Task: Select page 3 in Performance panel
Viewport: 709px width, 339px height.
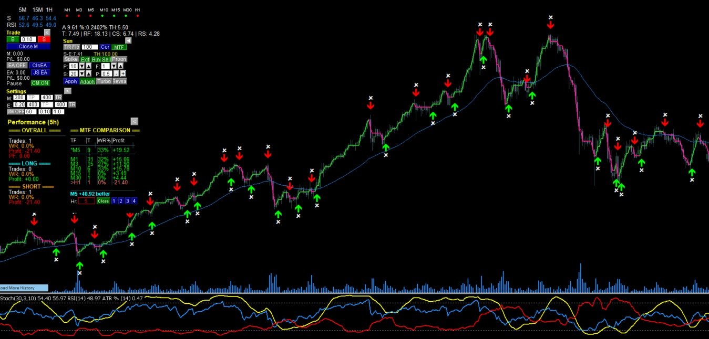Action: coord(127,201)
